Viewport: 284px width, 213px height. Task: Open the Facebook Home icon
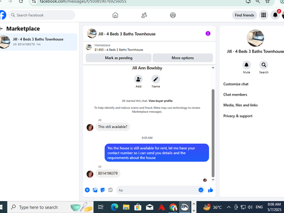click(115, 15)
